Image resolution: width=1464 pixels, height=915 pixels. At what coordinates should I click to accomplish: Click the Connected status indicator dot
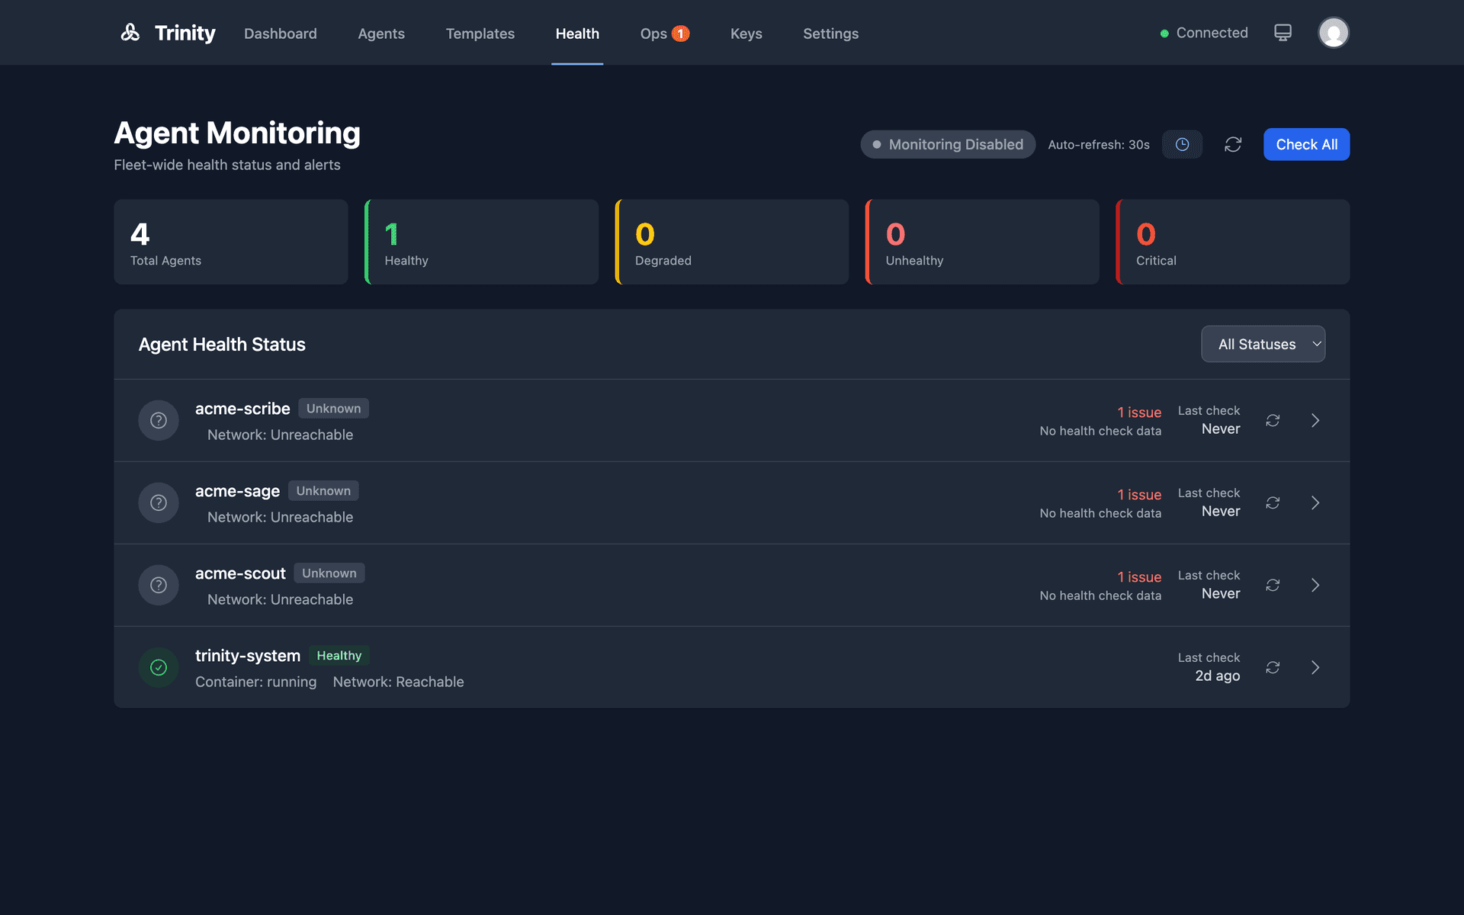click(x=1163, y=33)
